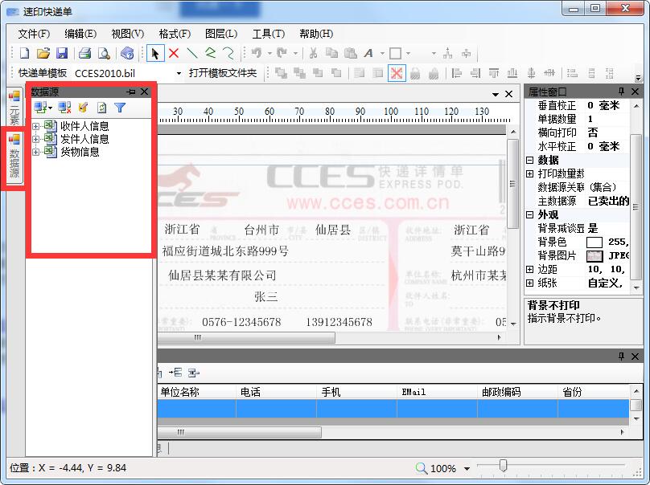Viewport: 650px width, 485px height.
Task: Click the 单位名称 column header
Action: pyautogui.click(x=180, y=392)
